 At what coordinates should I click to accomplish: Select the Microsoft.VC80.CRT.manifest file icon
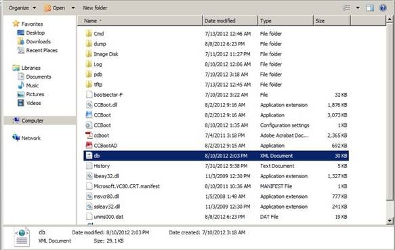coord(89,186)
